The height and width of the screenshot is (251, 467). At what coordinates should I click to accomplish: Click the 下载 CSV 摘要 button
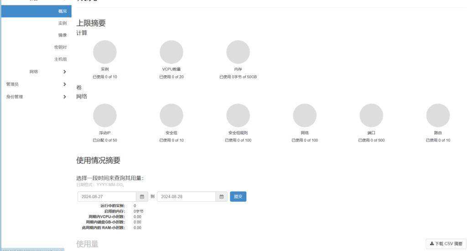pos(446,244)
